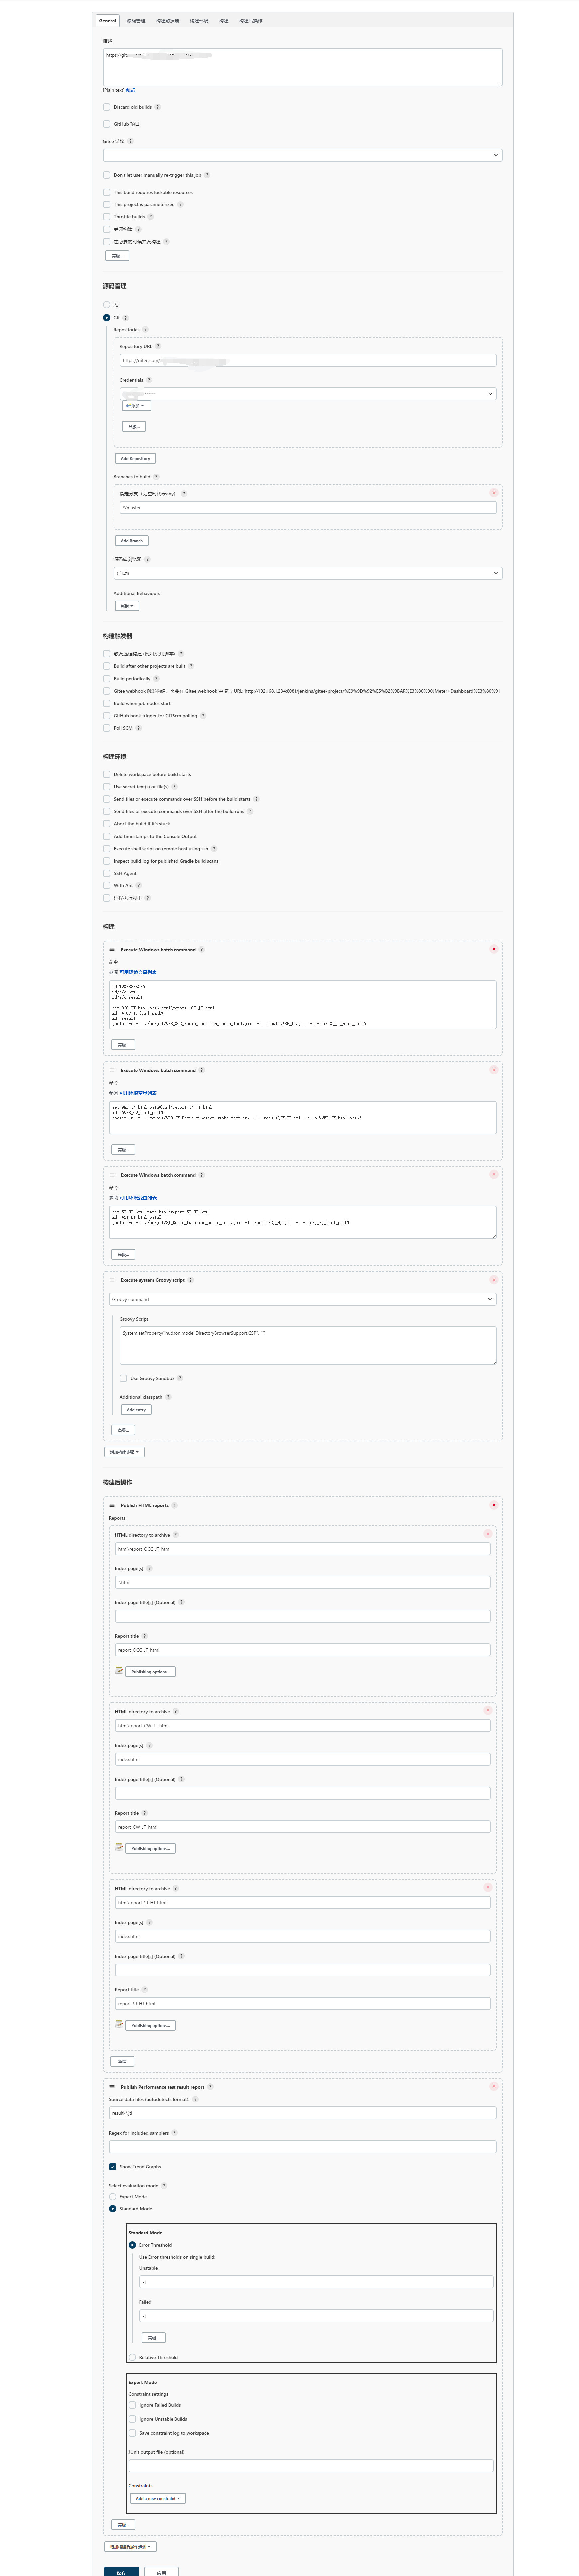Open help icon beside Credentials label
Viewport: 579px width, 2576px height.
(x=149, y=380)
